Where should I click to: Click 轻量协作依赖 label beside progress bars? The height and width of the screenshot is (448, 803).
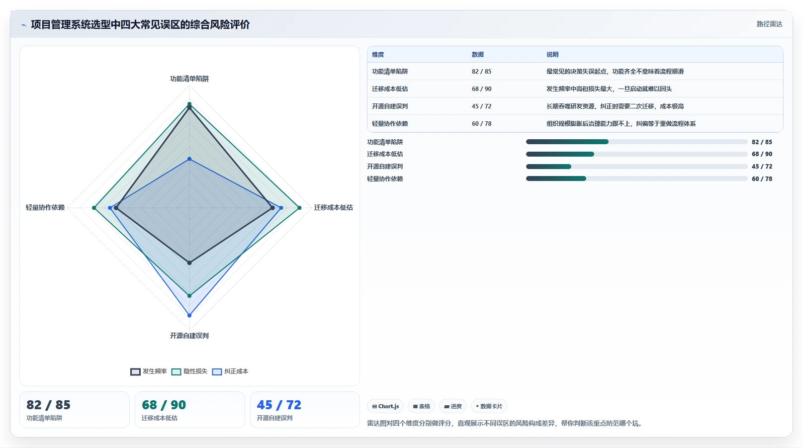click(385, 179)
